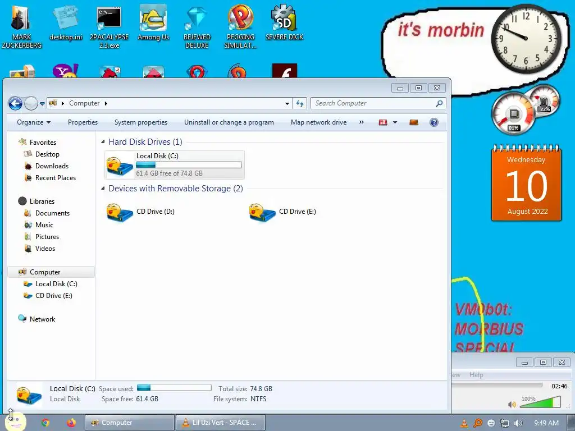Click the Help question mark icon

click(x=434, y=122)
